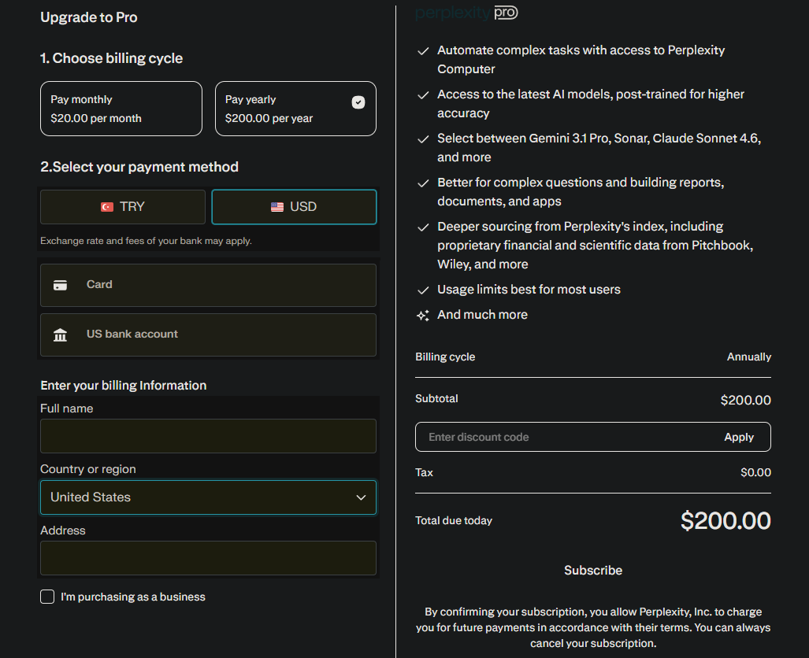This screenshot has width=809, height=658.
Task: Enable I'm purchasing as a business checkbox
Action: pos(47,597)
